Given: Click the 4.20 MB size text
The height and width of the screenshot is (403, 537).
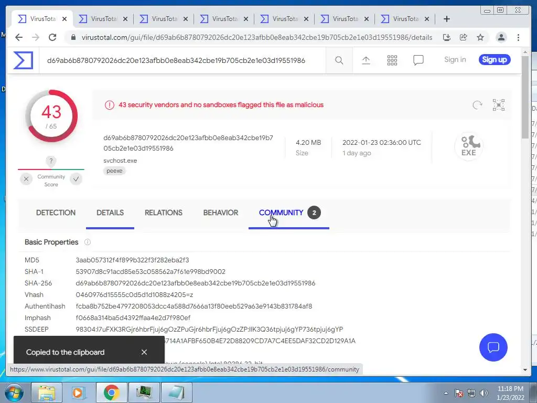Looking at the screenshot, I should point(308,143).
